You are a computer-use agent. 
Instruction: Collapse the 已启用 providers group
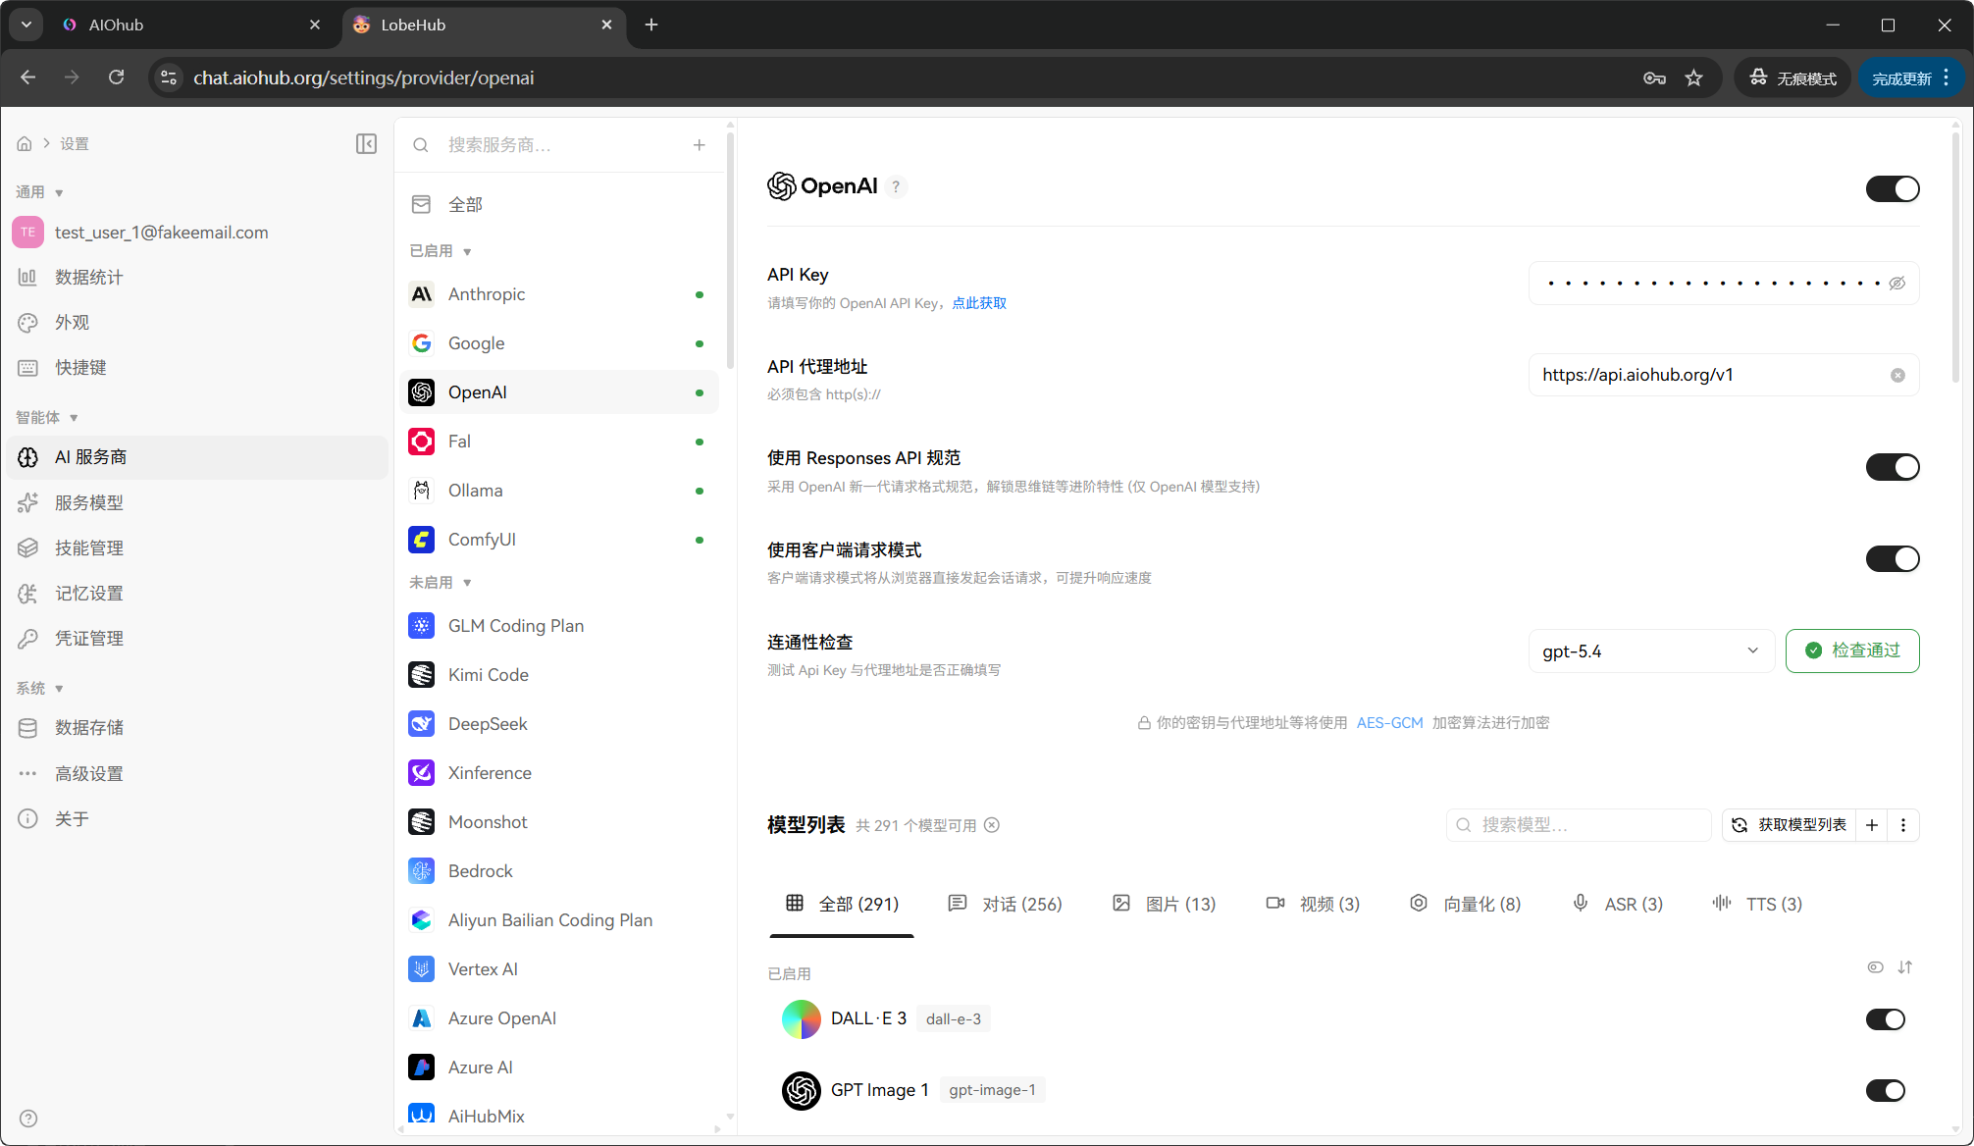[x=441, y=251]
